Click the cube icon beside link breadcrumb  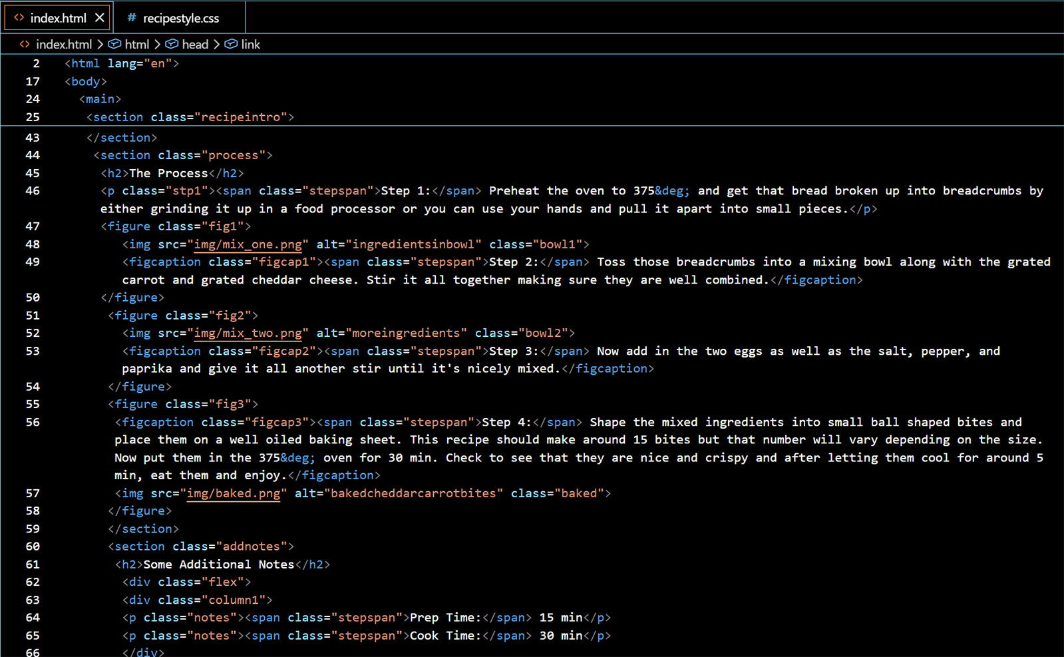pos(231,45)
